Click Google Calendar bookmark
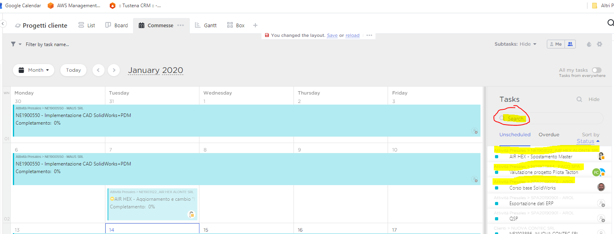 pyautogui.click(x=21, y=6)
